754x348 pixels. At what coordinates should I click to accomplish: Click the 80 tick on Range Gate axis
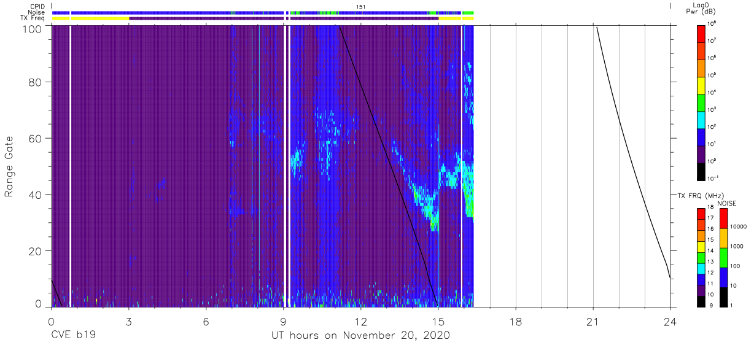[36, 82]
